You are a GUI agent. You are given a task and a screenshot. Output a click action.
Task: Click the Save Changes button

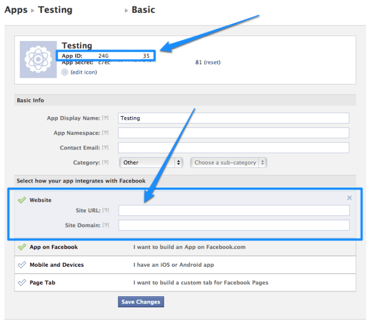point(140,302)
